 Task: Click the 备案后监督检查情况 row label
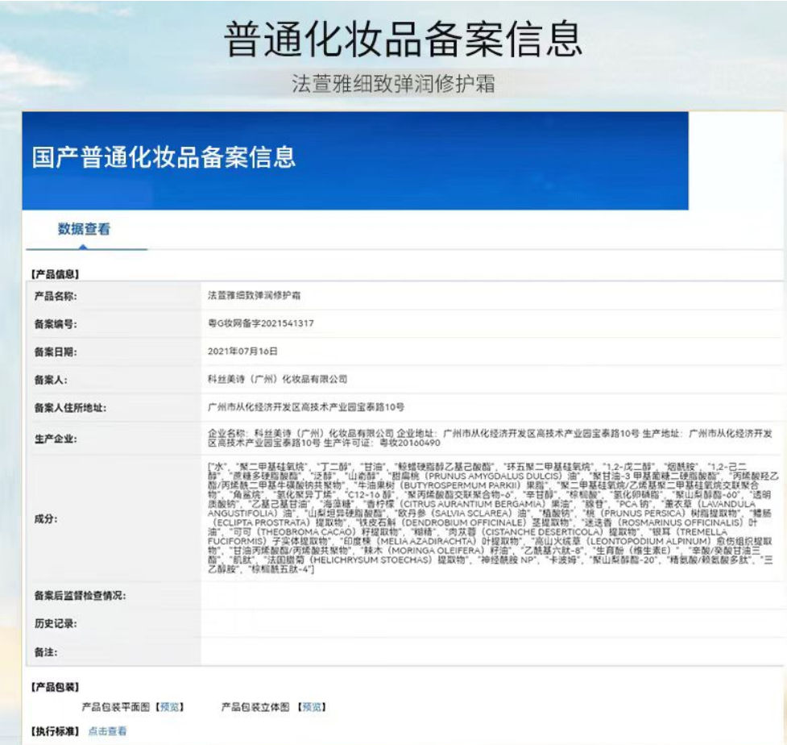pos(80,596)
